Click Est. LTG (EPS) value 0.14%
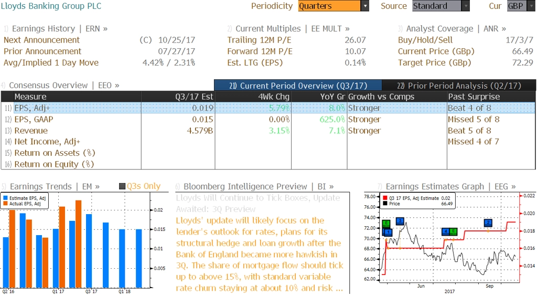 (355, 62)
